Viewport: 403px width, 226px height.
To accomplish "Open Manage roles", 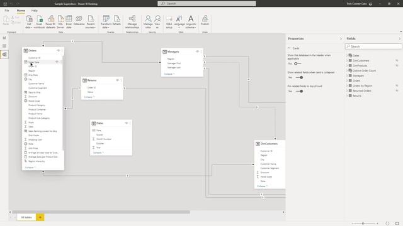I will point(148,22).
